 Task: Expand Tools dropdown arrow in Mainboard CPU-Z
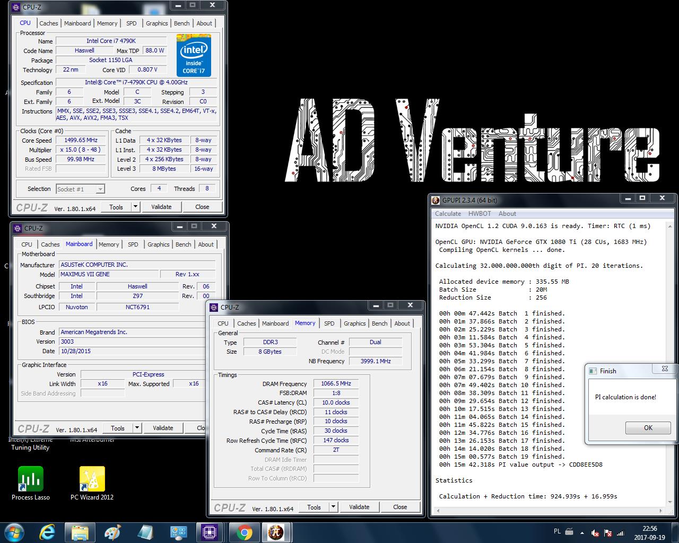[x=137, y=428]
